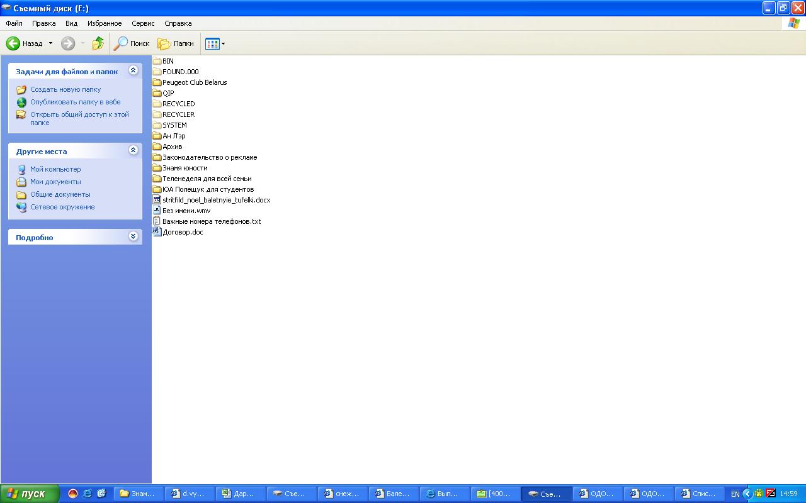
Task: Click the Back (Назад) arrow button
Action: 24,43
